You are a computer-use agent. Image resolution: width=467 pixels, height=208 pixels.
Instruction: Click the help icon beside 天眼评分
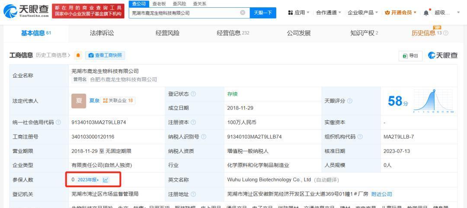pos(350,101)
